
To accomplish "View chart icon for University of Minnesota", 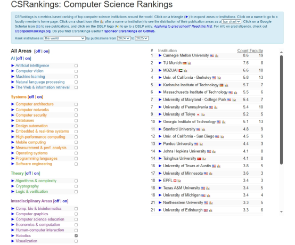I will pos(211,174).
